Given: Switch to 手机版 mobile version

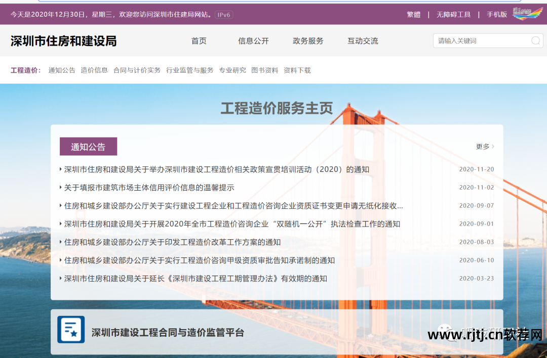Looking at the screenshot, I should point(497,15).
